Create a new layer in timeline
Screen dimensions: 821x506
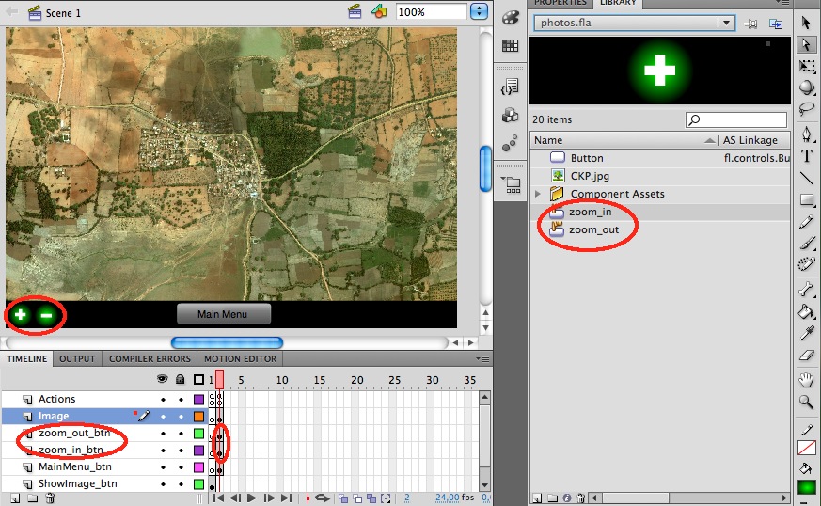click(x=15, y=498)
